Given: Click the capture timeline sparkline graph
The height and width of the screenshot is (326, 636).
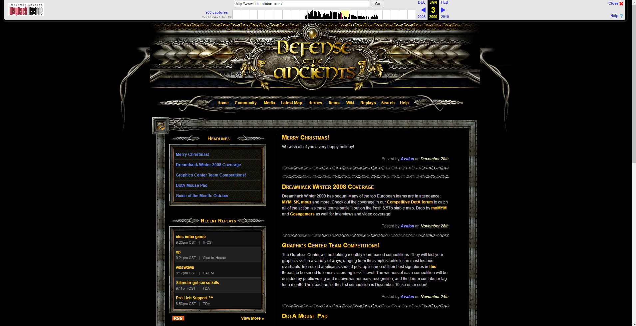Looking at the screenshot, I should [324, 14].
